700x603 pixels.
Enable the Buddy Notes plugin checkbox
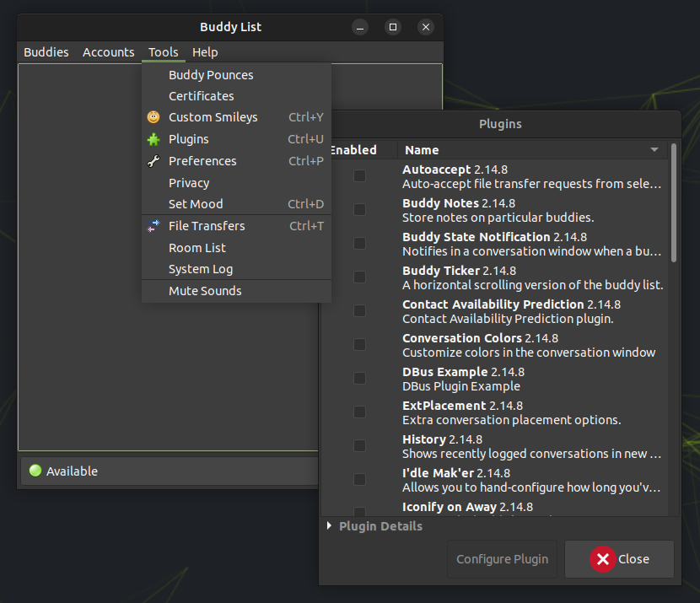click(x=360, y=210)
